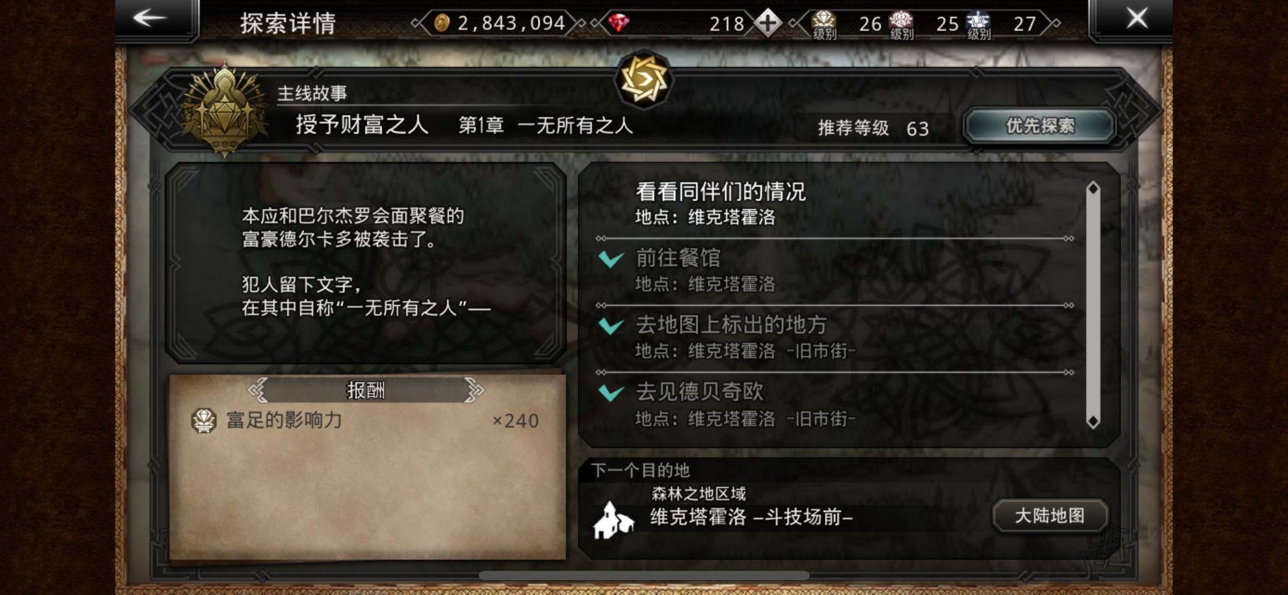Open the 大陆地图 map button
The height and width of the screenshot is (595, 1288).
[x=1050, y=516]
